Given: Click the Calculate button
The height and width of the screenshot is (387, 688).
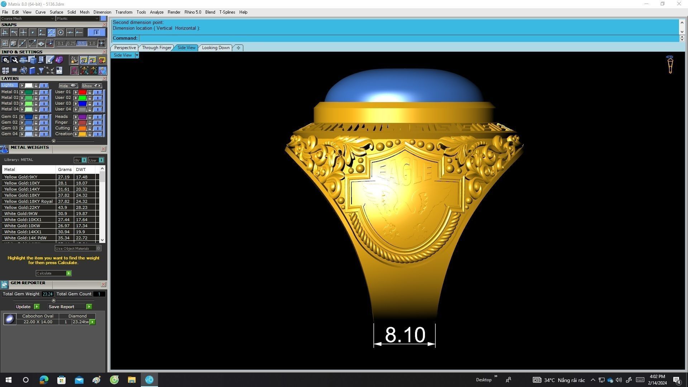Looking at the screenshot, I should (x=53, y=273).
